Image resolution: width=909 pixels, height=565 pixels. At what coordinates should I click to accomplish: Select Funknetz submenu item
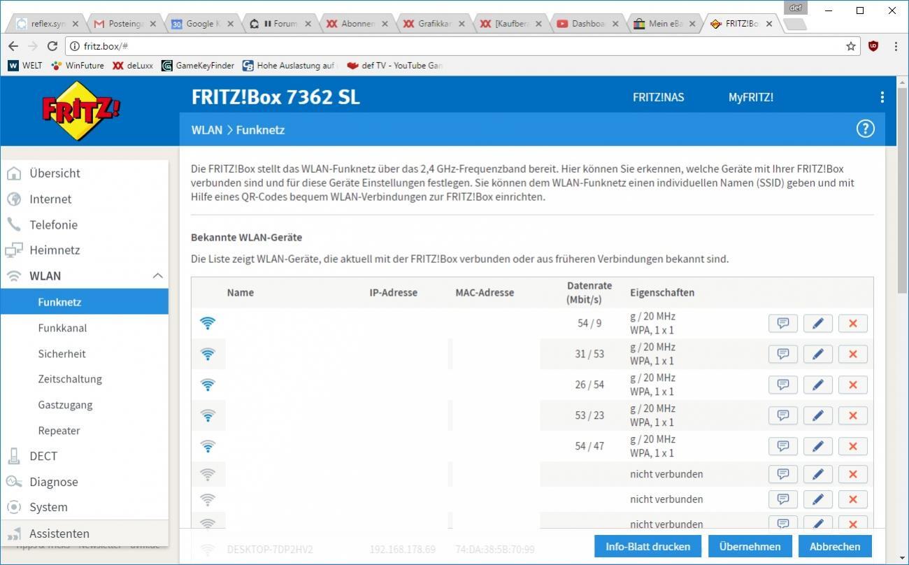coord(84,302)
